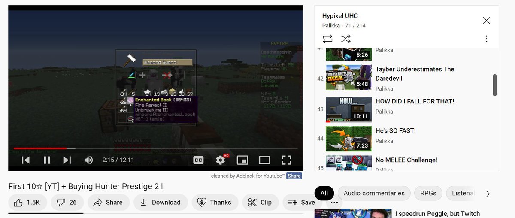Close the Hypixel UHC playlist panel

coord(486,20)
